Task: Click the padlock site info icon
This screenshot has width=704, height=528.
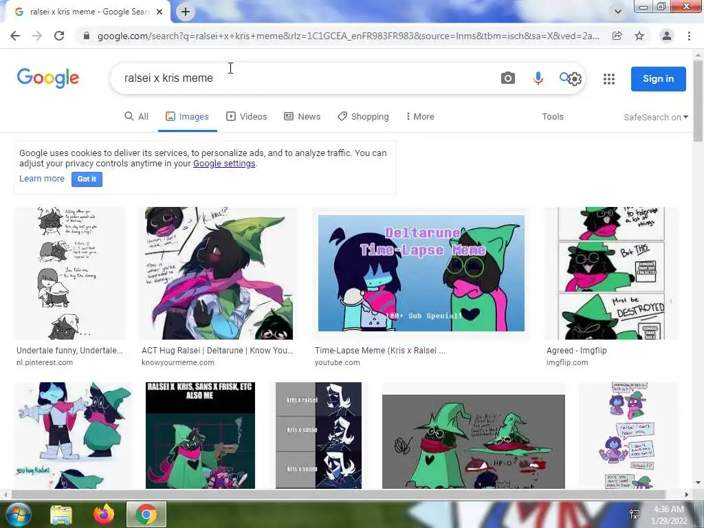Action: (x=87, y=36)
